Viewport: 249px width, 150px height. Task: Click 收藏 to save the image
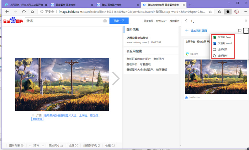(x=110, y=146)
